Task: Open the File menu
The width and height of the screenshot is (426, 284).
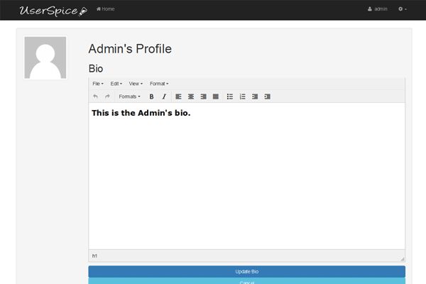Action: tap(97, 84)
